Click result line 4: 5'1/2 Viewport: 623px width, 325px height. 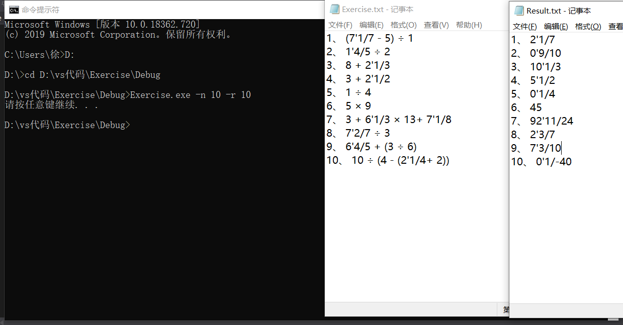pos(533,80)
